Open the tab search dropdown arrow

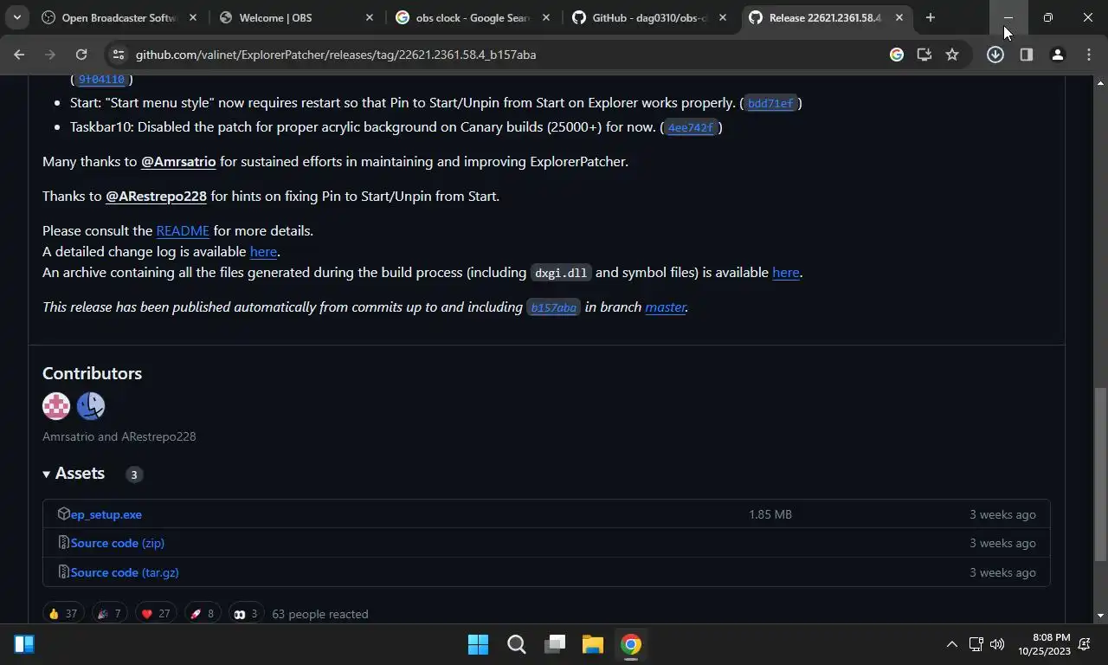pos(16,17)
